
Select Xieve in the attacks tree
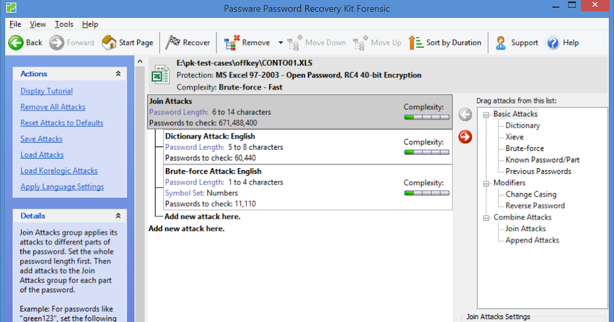514,136
